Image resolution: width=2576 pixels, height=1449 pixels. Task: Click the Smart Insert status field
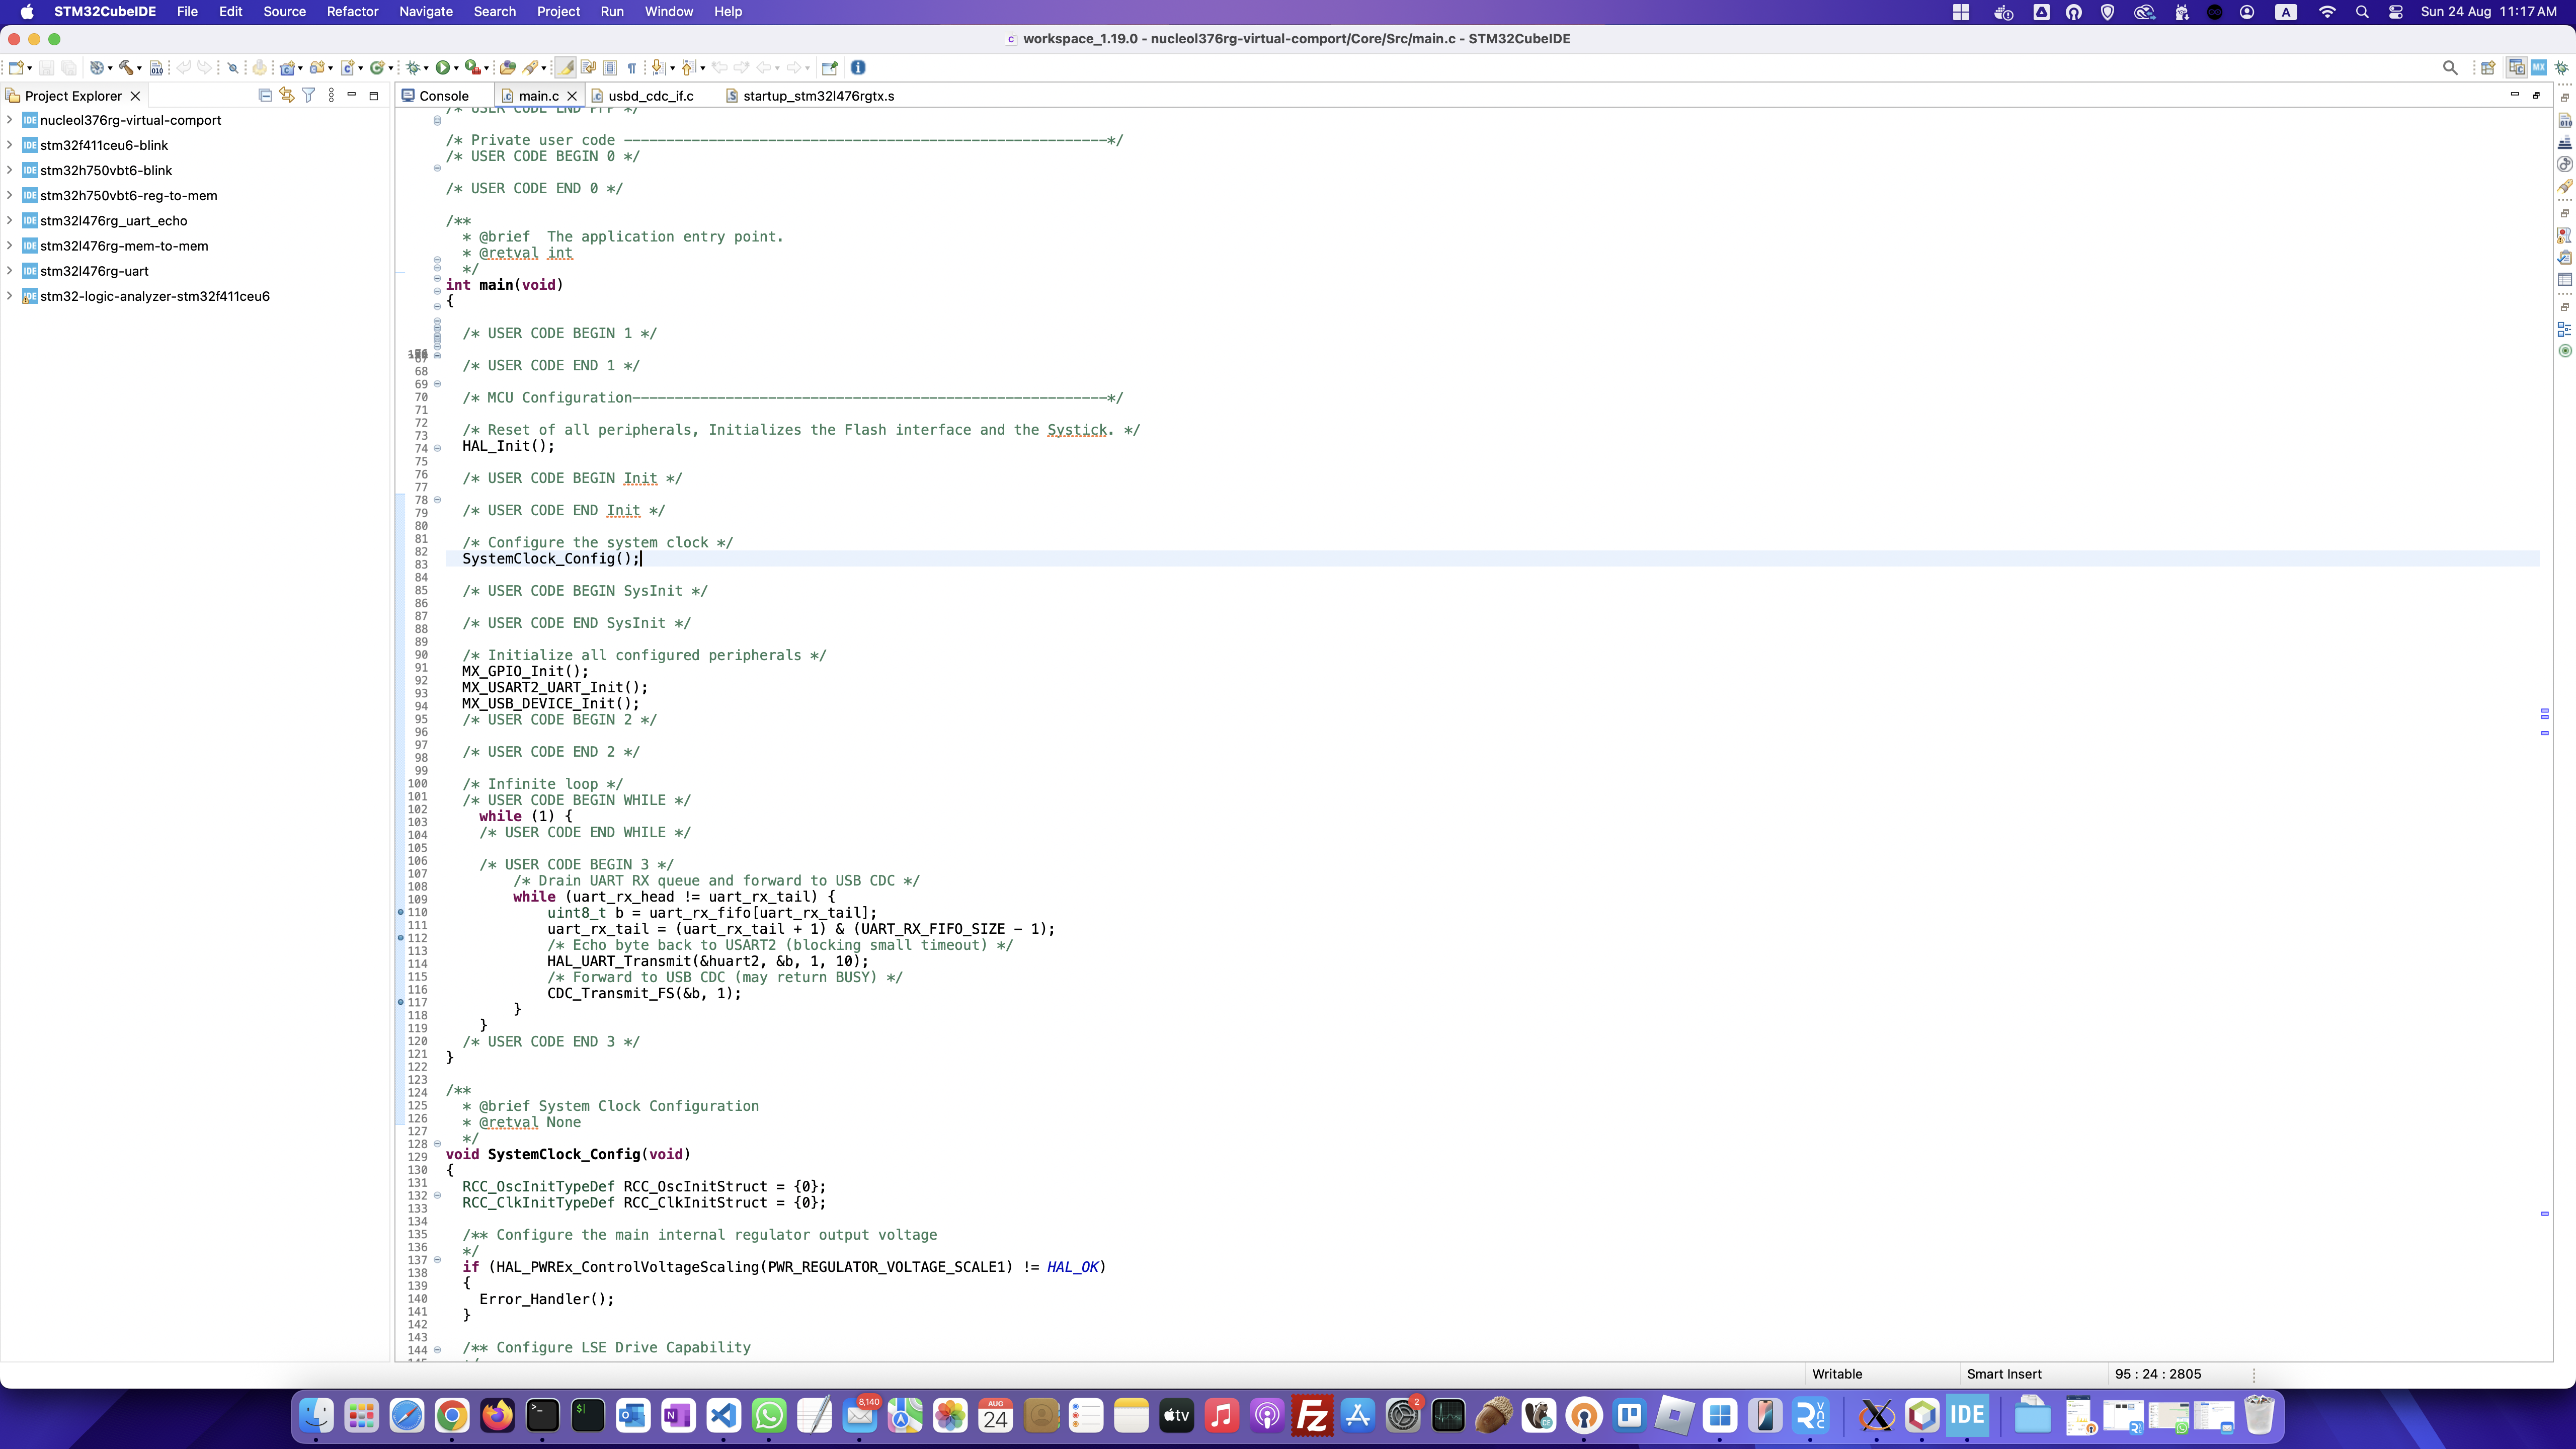point(2004,1374)
